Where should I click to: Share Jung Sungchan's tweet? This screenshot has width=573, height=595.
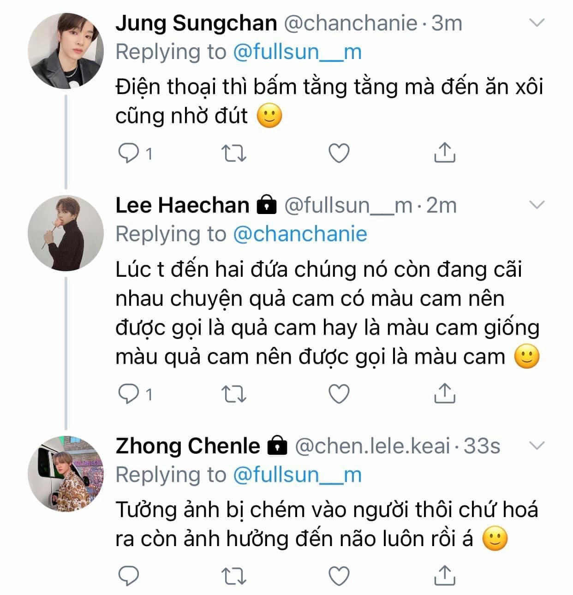coord(445,152)
